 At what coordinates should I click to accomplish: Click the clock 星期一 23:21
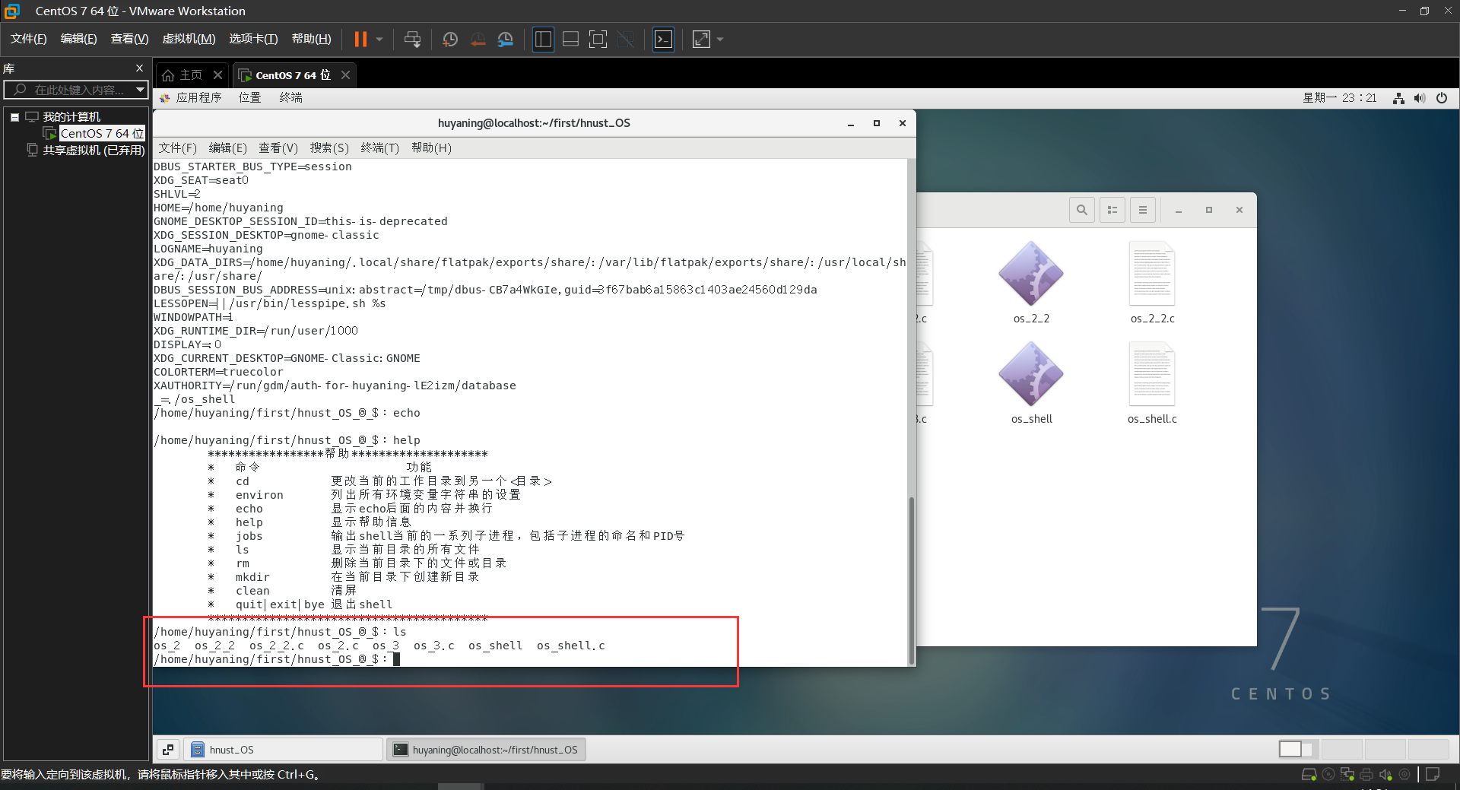point(1340,97)
